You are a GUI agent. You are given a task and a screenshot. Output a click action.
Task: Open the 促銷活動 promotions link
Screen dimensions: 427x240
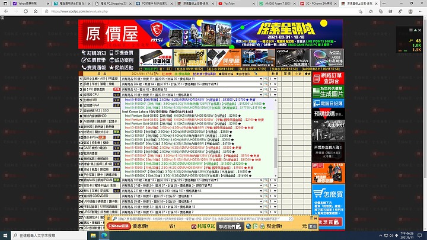[x=121, y=68]
